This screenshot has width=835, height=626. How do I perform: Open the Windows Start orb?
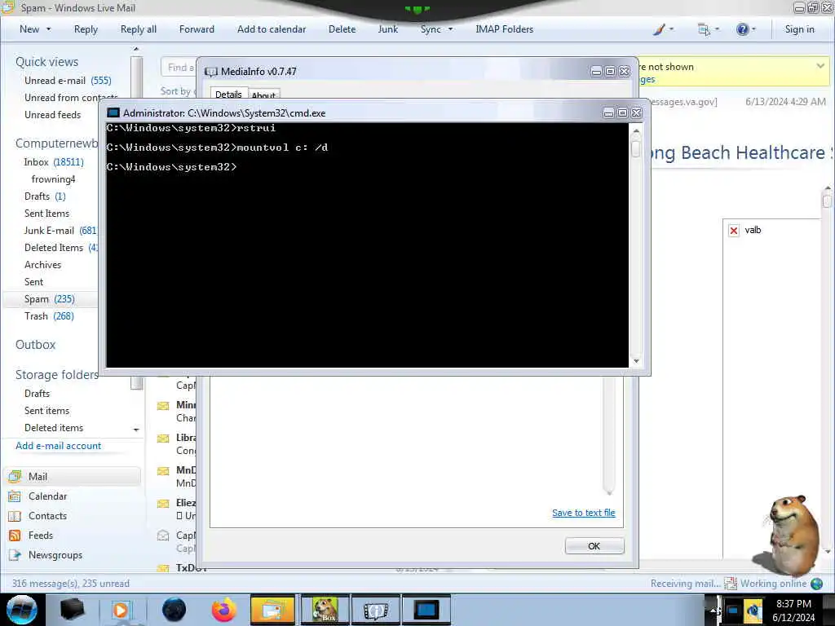[22, 610]
